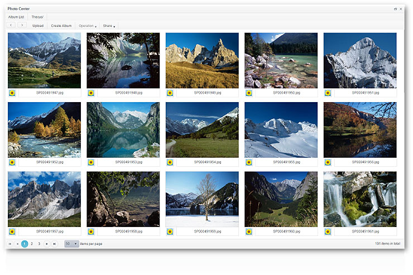Go to page 2 of the album

coord(32,244)
